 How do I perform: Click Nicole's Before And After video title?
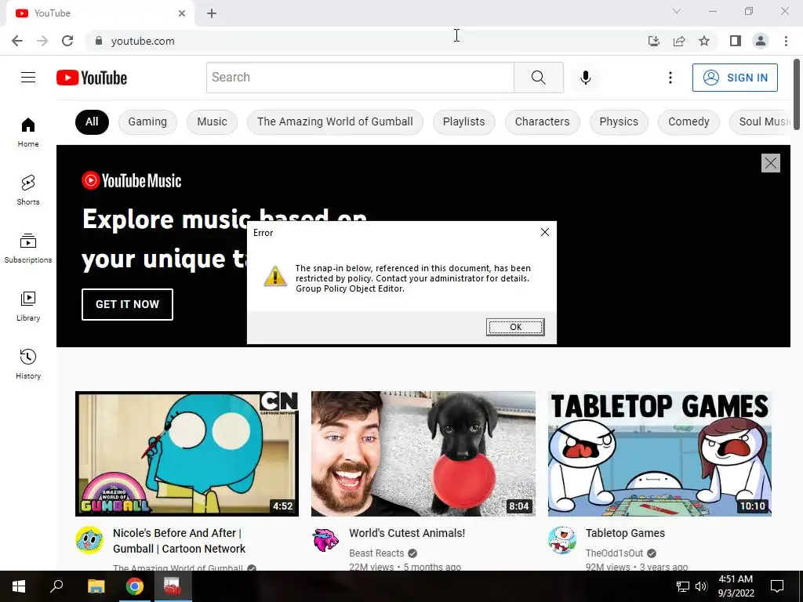coord(180,541)
